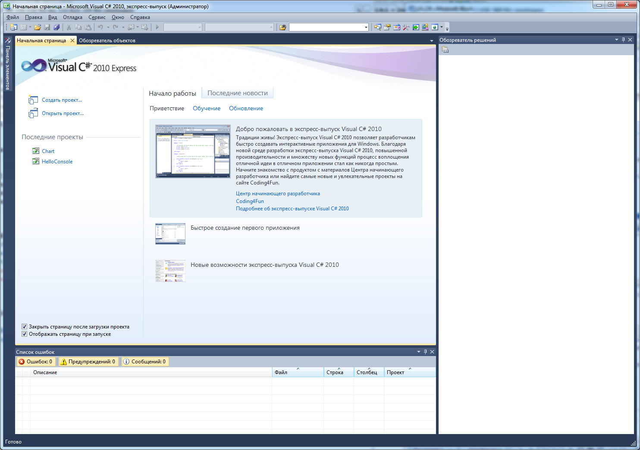This screenshot has height=450, width=640.
Task: Open the recent project Chart
Action: click(x=48, y=151)
